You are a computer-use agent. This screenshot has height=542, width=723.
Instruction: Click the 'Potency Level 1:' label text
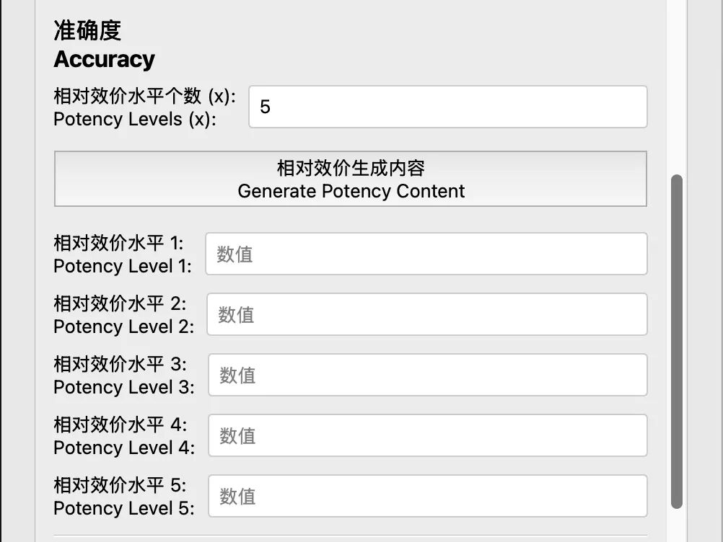[x=123, y=266]
